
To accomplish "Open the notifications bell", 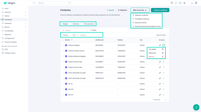I will (x=184, y=3).
